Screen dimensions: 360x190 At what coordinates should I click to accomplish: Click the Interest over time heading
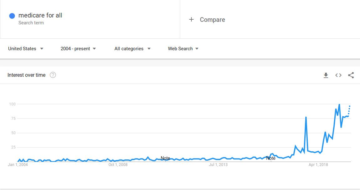tap(26, 75)
